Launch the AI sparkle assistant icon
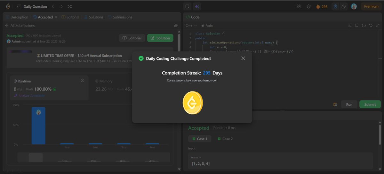 [197, 6]
